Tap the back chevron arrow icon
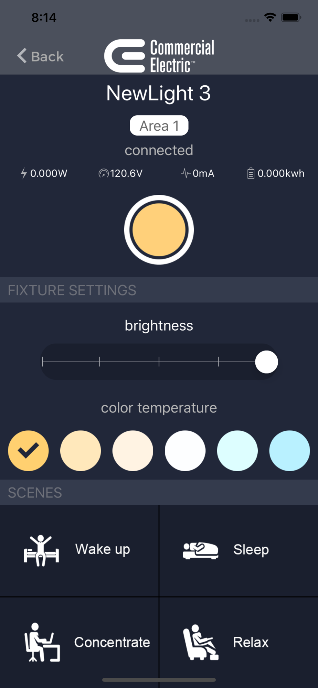 [x=22, y=56]
